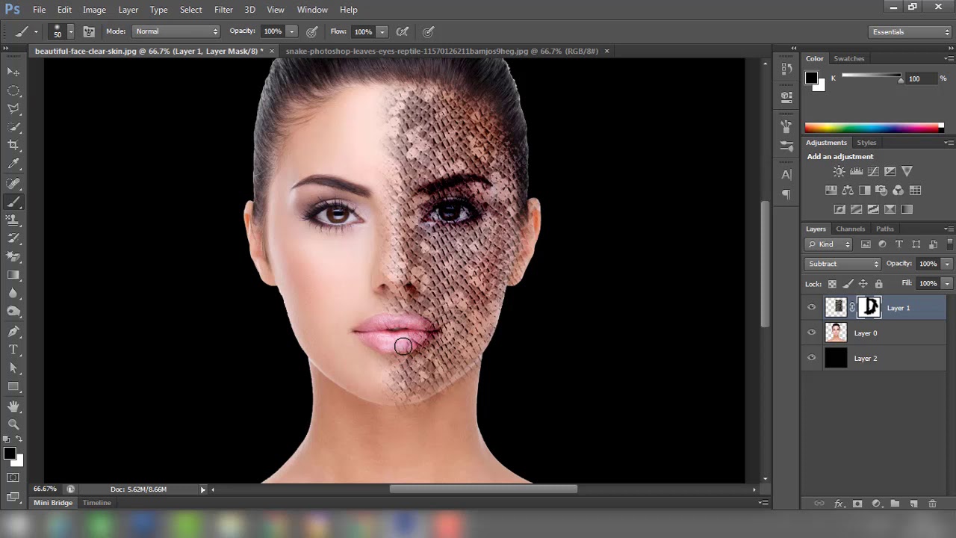Click the K slider in Color panel

pos(871,76)
